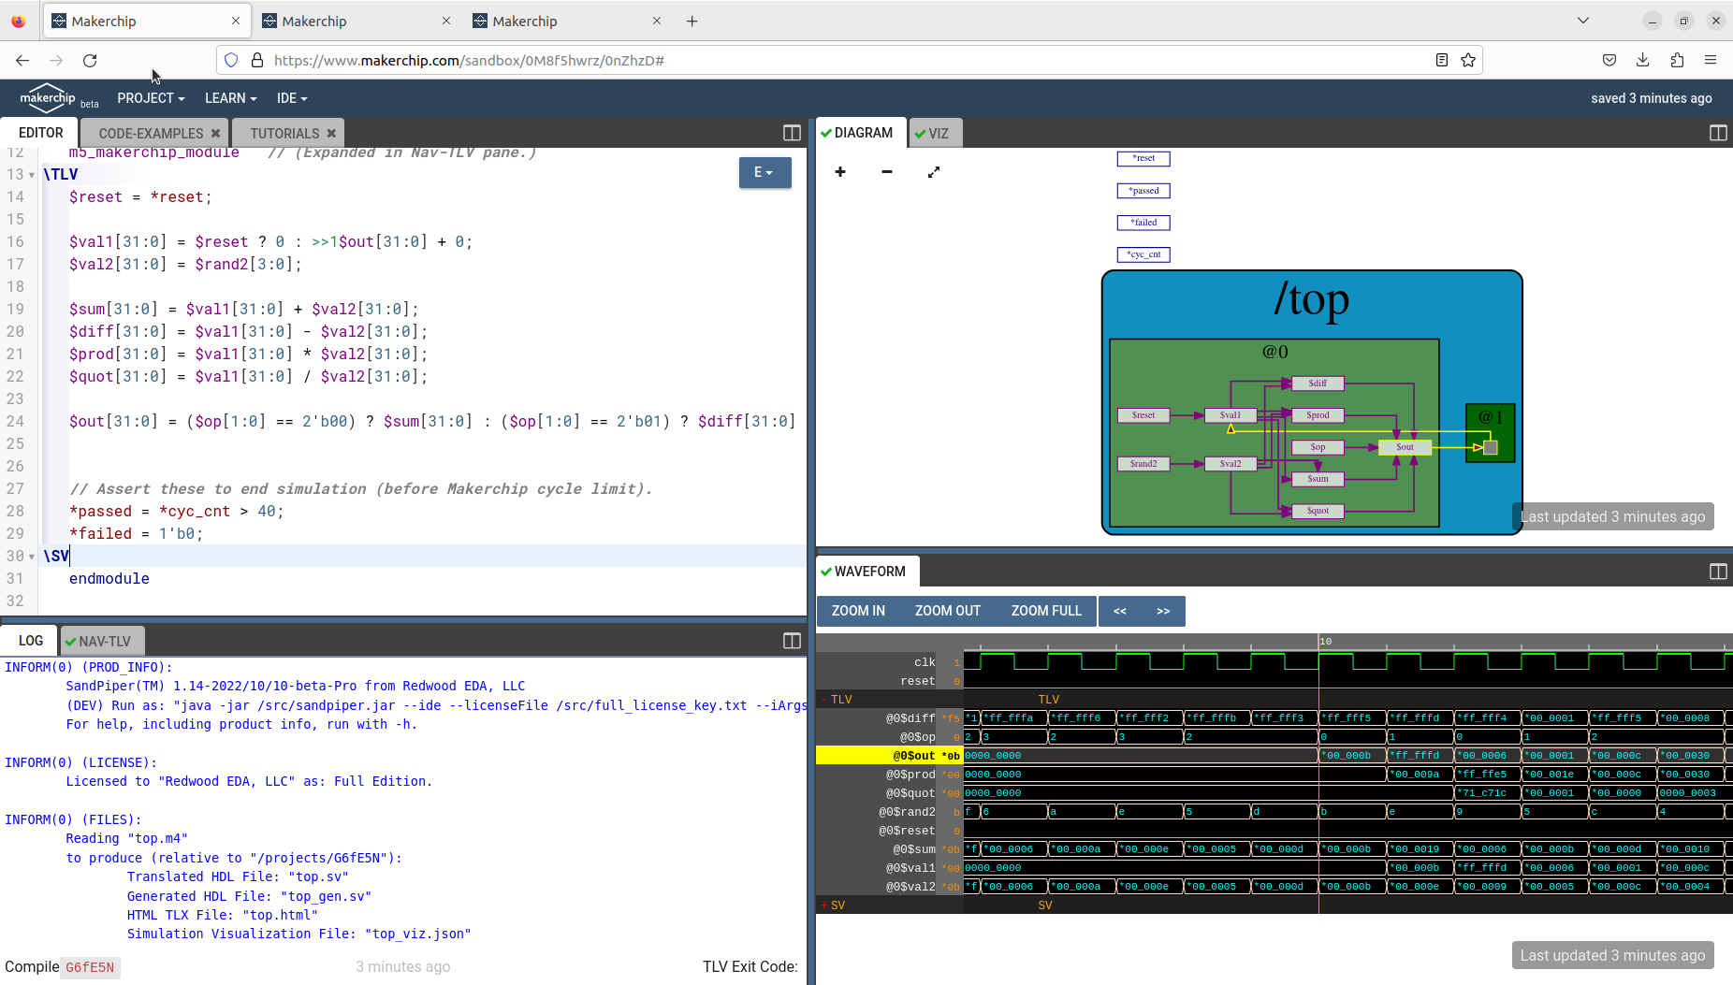
Task: Toggle the editor split-pane icon
Action: click(791, 133)
